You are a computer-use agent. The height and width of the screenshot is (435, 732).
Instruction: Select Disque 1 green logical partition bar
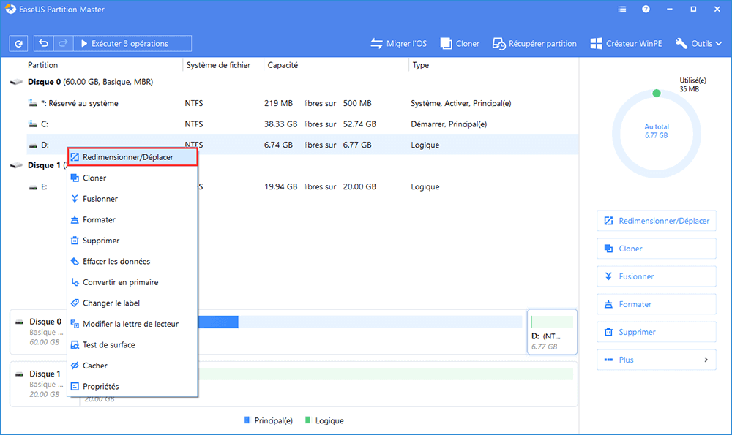385,374
